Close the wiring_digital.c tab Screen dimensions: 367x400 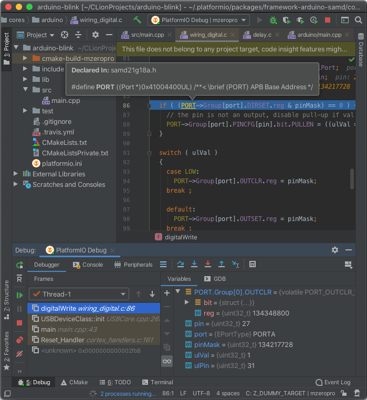(x=233, y=35)
